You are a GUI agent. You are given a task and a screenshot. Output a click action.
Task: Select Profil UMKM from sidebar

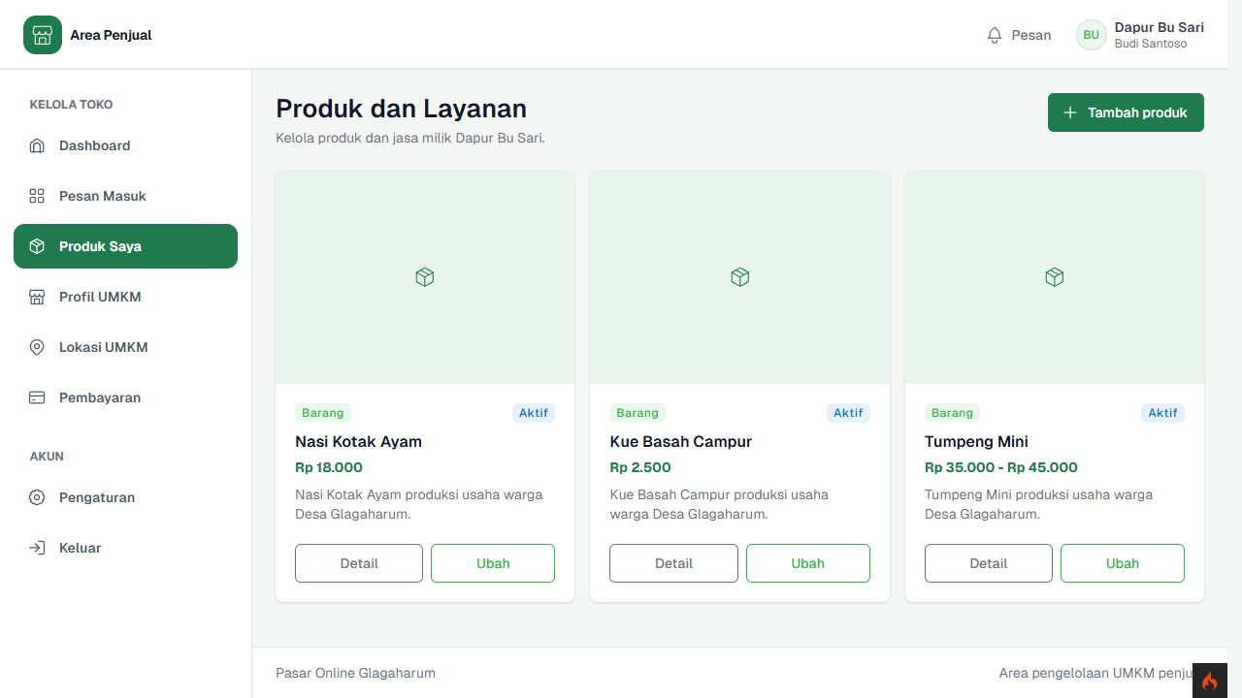125,297
